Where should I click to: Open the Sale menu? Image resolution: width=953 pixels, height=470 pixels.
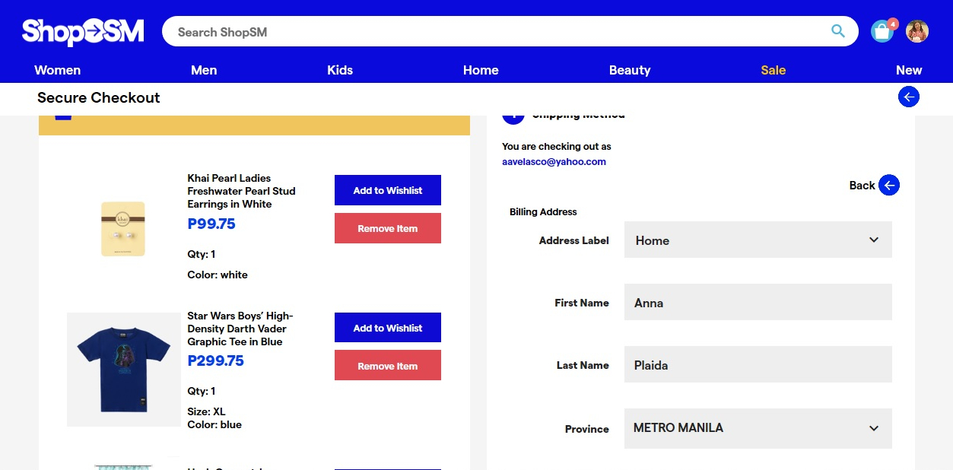774,70
